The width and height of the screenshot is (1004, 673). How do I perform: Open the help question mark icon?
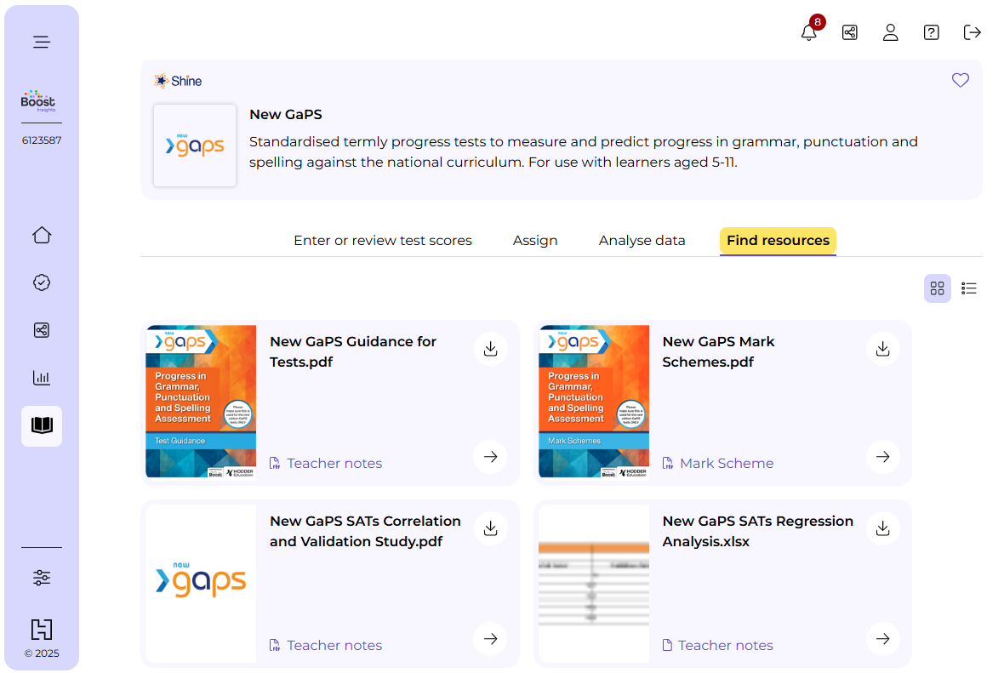931,32
